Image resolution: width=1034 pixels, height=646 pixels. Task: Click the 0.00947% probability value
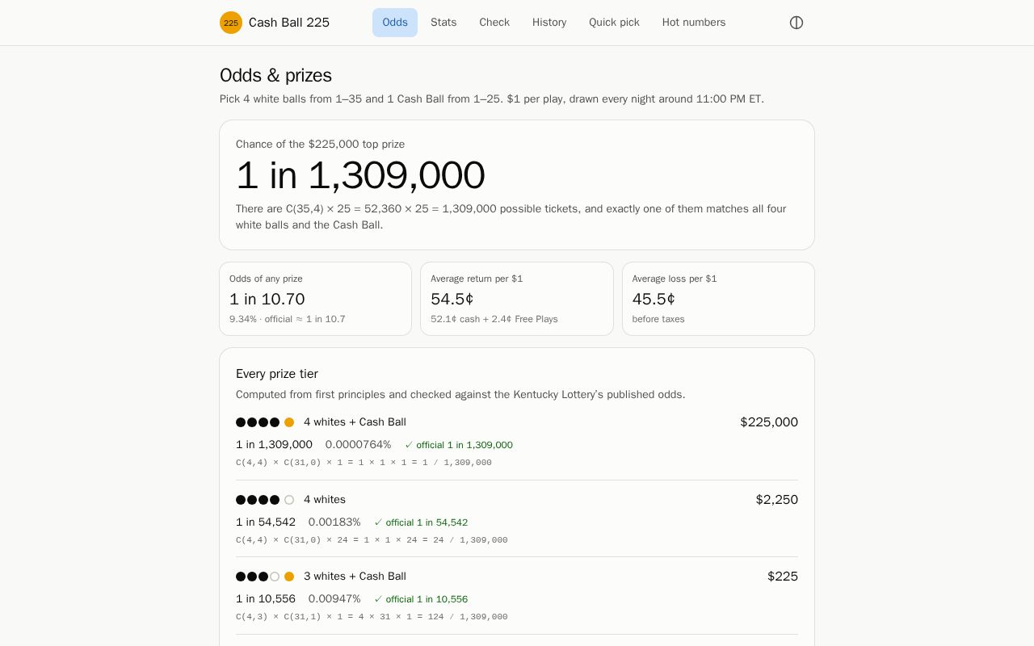coord(334,599)
